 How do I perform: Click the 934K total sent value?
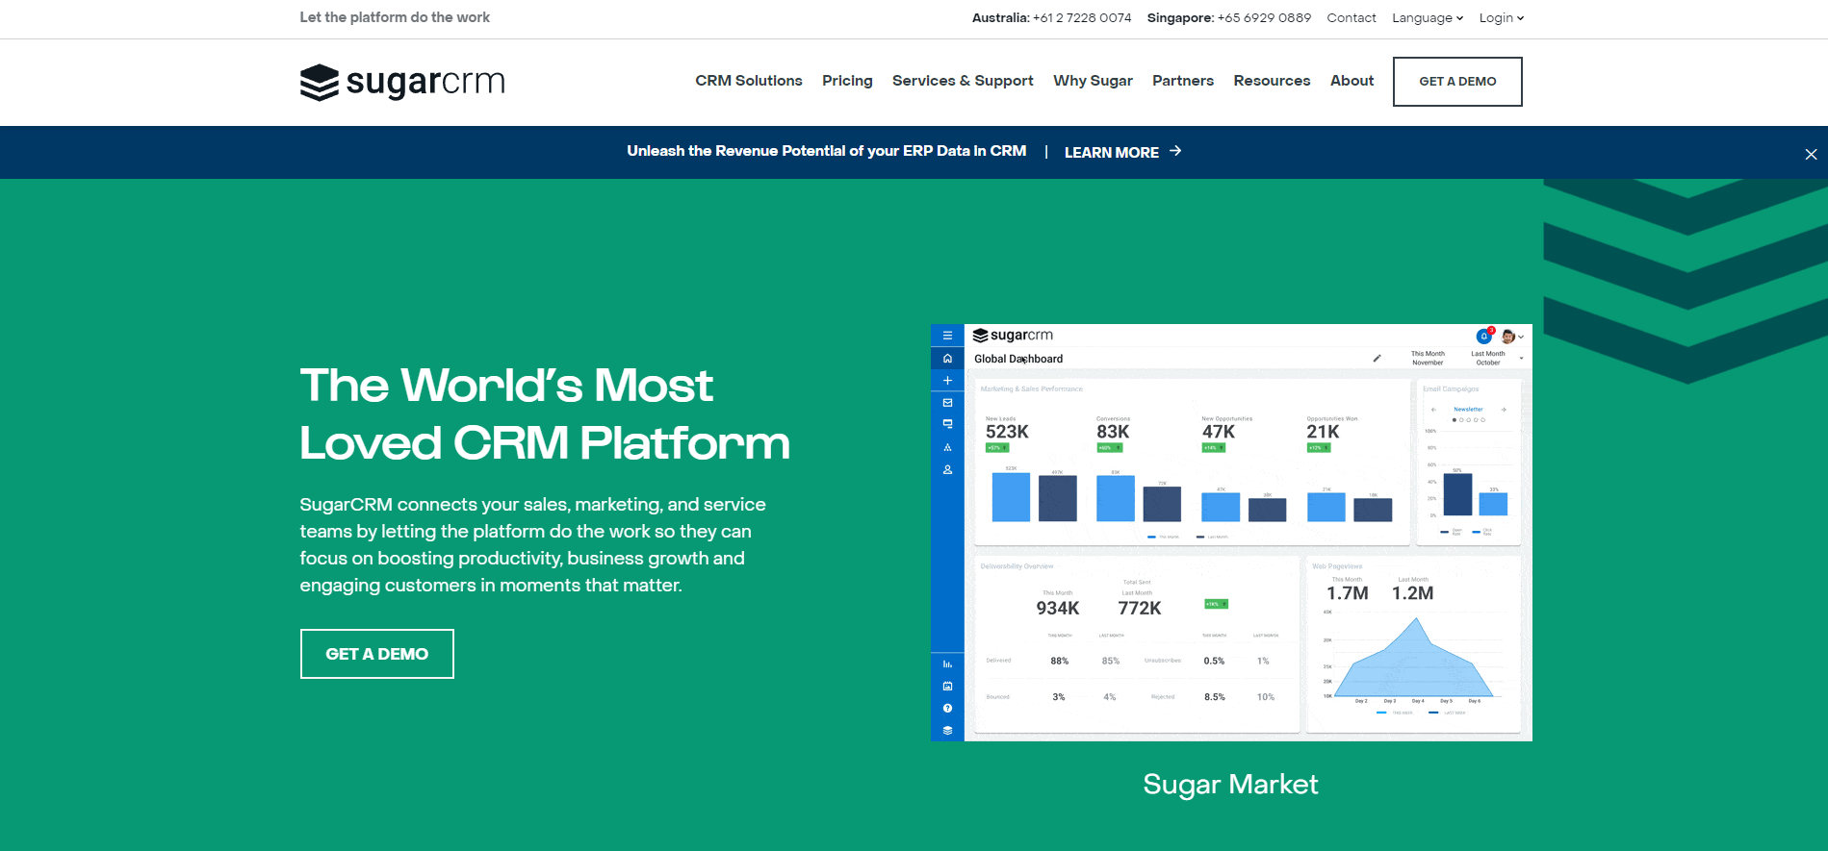(x=1058, y=609)
